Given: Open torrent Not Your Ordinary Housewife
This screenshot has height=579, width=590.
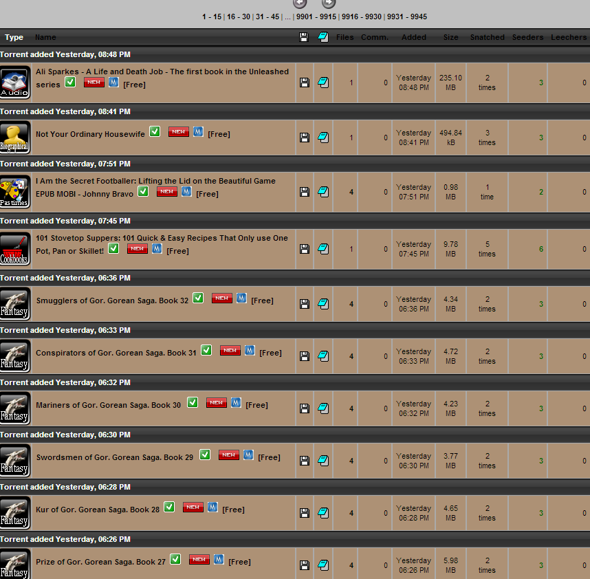Looking at the screenshot, I should click(x=90, y=134).
